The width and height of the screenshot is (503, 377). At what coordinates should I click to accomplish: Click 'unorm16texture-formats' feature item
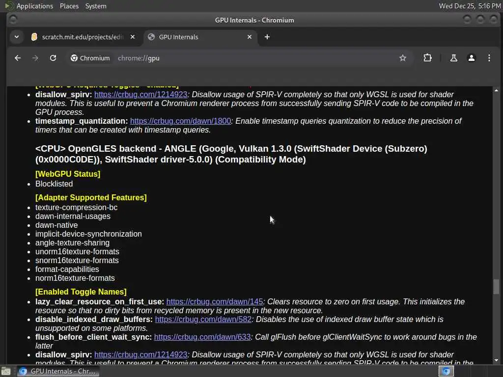tap(77, 252)
